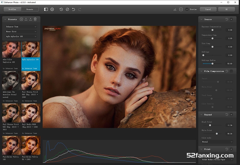This screenshot has width=240, height=165.
Task: Open Color mode Normal dropdown
Action: pyautogui.click(x=217, y=142)
